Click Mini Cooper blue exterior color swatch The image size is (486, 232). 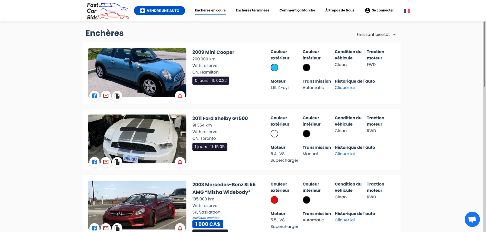pyautogui.click(x=274, y=68)
